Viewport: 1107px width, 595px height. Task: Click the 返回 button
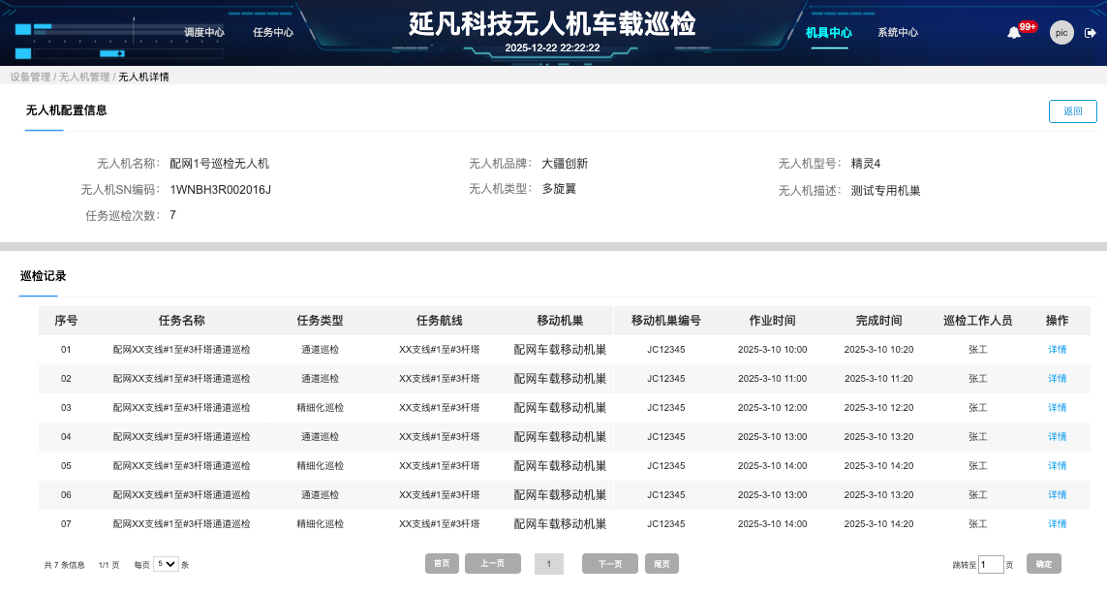pos(1072,110)
